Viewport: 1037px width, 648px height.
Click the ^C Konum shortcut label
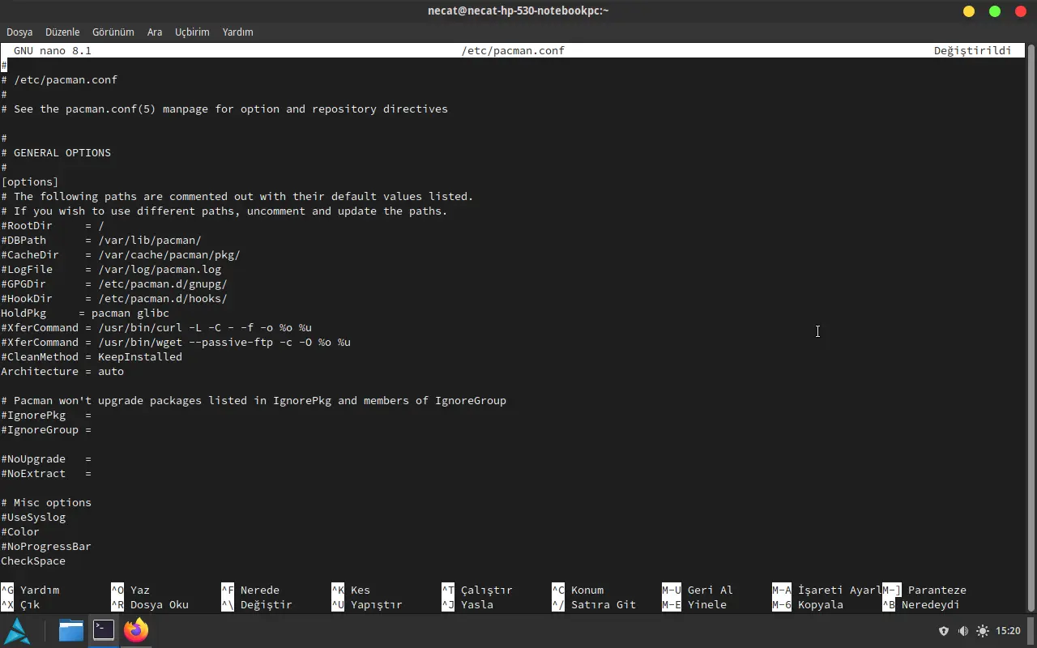coord(578,590)
